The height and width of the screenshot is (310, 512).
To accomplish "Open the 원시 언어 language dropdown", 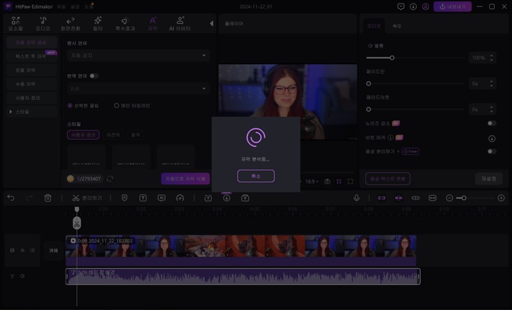I will coord(138,55).
